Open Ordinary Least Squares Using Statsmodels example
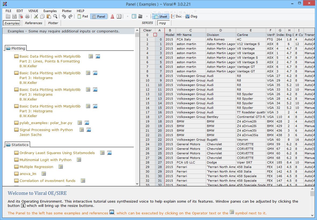This screenshot has width=317, height=220. click(x=57, y=153)
